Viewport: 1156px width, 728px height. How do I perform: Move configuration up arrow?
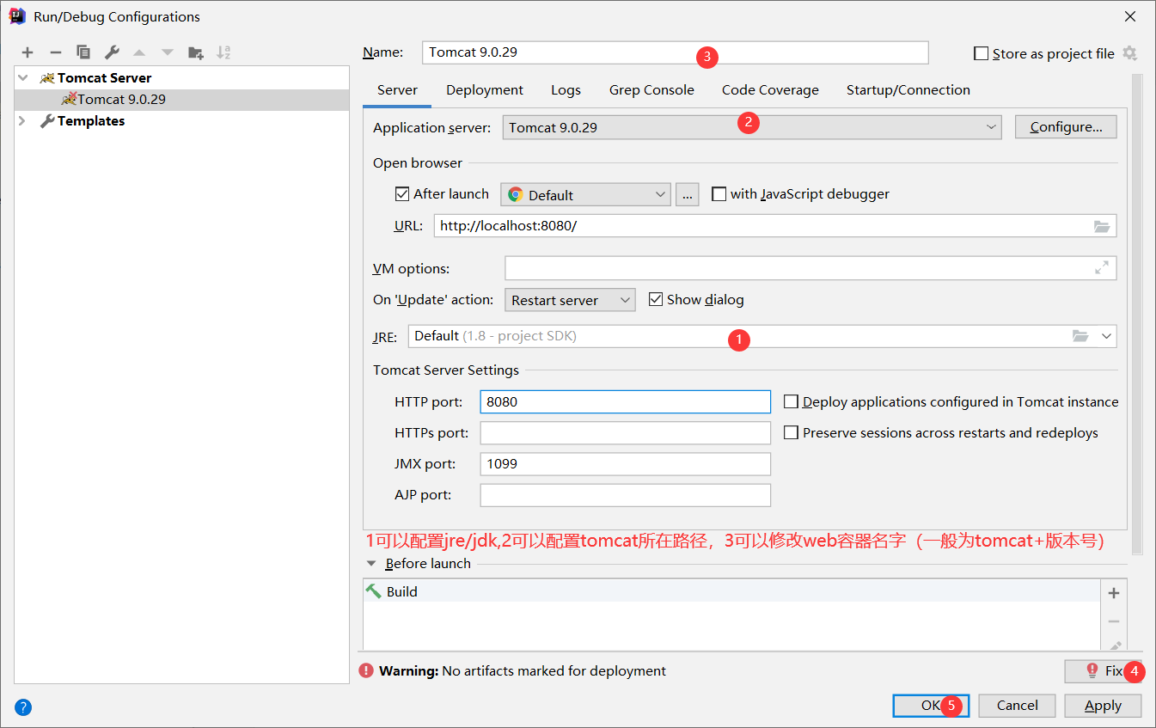(139, 52)
